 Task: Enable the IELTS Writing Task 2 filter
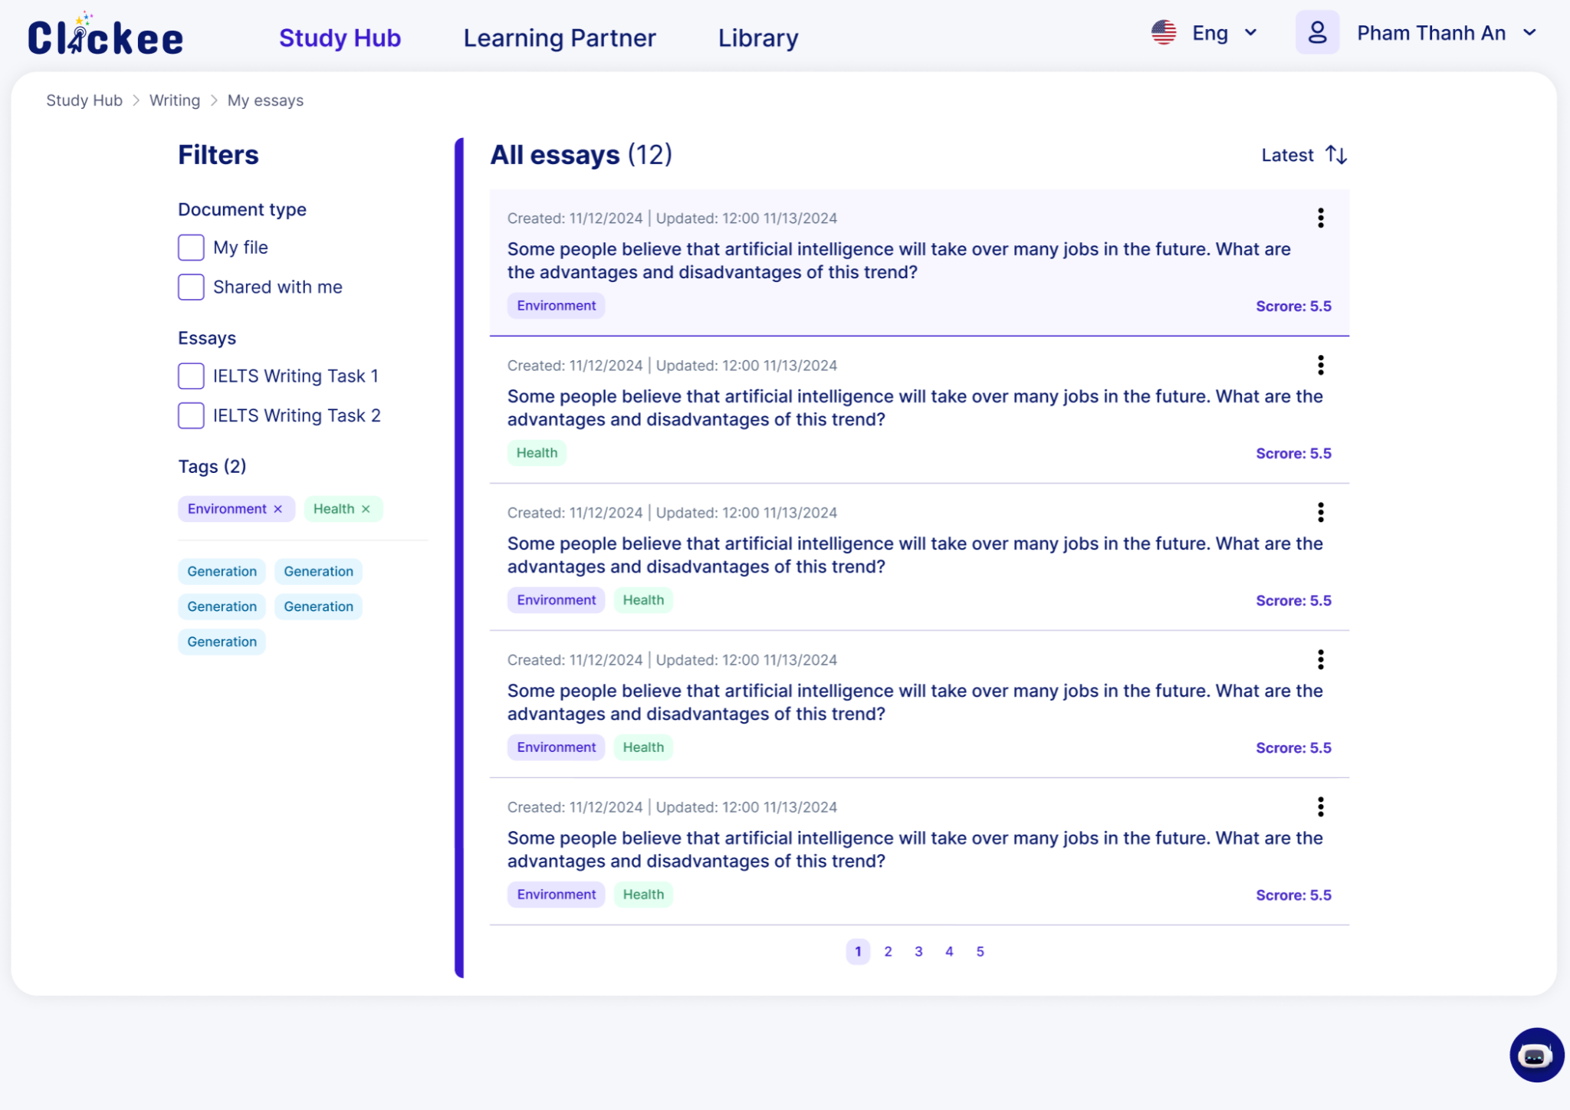(191, 416)
